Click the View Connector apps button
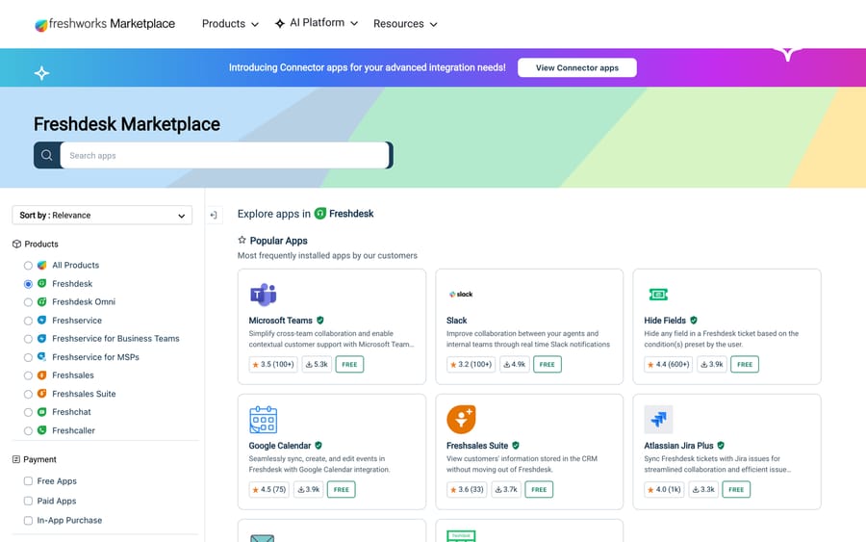866x542 pixels. click(577, 67)
